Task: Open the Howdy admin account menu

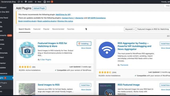Action: (x=165, y=2)
